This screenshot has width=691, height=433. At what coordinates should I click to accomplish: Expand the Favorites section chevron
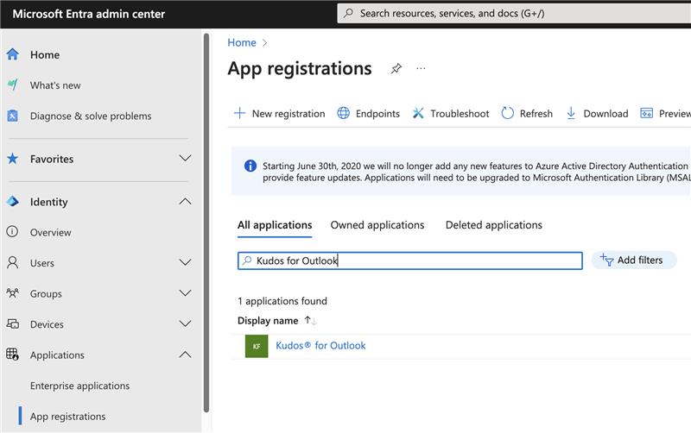tap(186, 158)
